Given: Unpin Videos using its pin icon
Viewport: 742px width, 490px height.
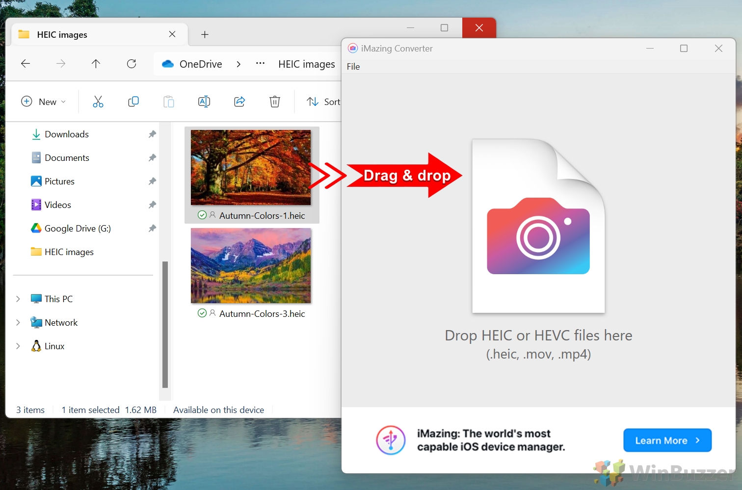Looking at the screenshot, I should [152, 205].
